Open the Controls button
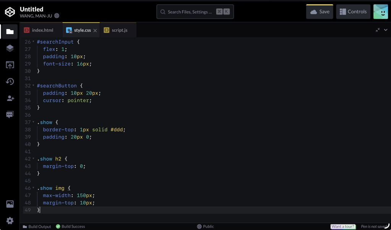Viewport: 391px width, 230px height. pyautogui.click(x=353, y=12)
